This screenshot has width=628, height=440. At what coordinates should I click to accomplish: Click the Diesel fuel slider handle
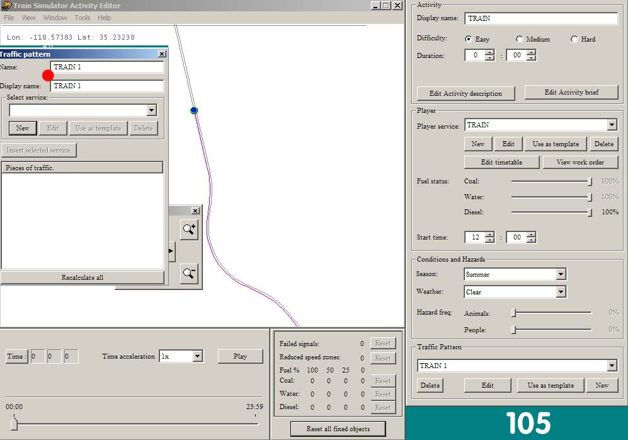point(590,212)
